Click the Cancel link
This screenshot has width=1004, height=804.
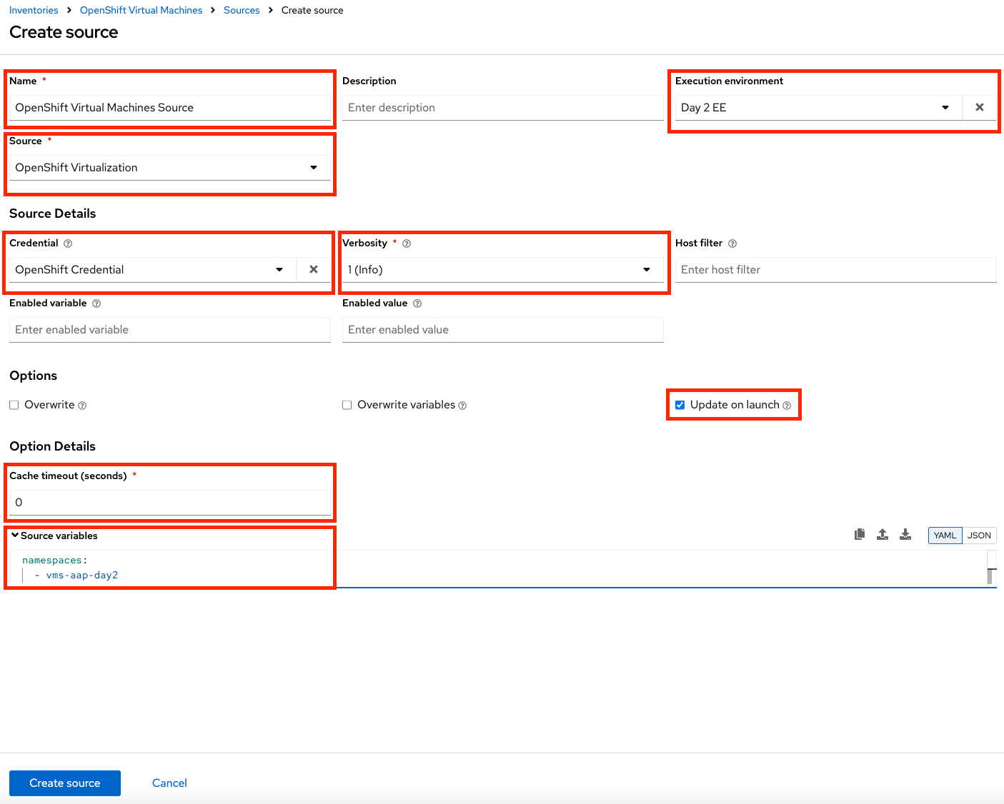169,783
